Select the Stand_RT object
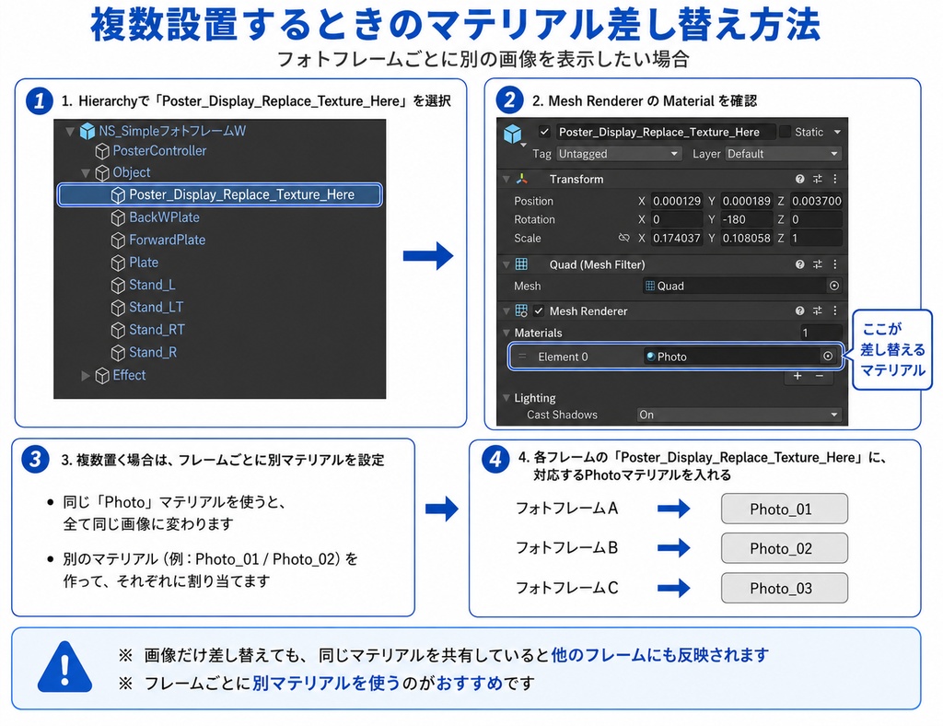 157,330
